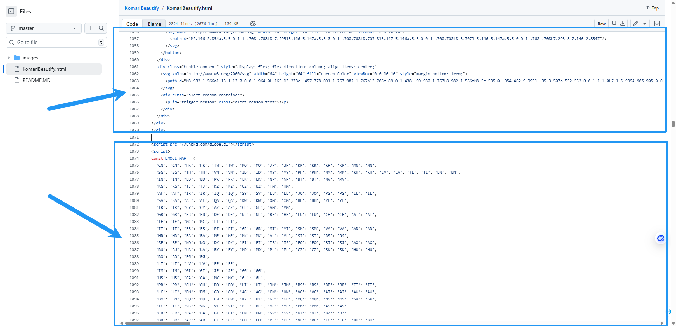Select the Code tab

(132, 24)
